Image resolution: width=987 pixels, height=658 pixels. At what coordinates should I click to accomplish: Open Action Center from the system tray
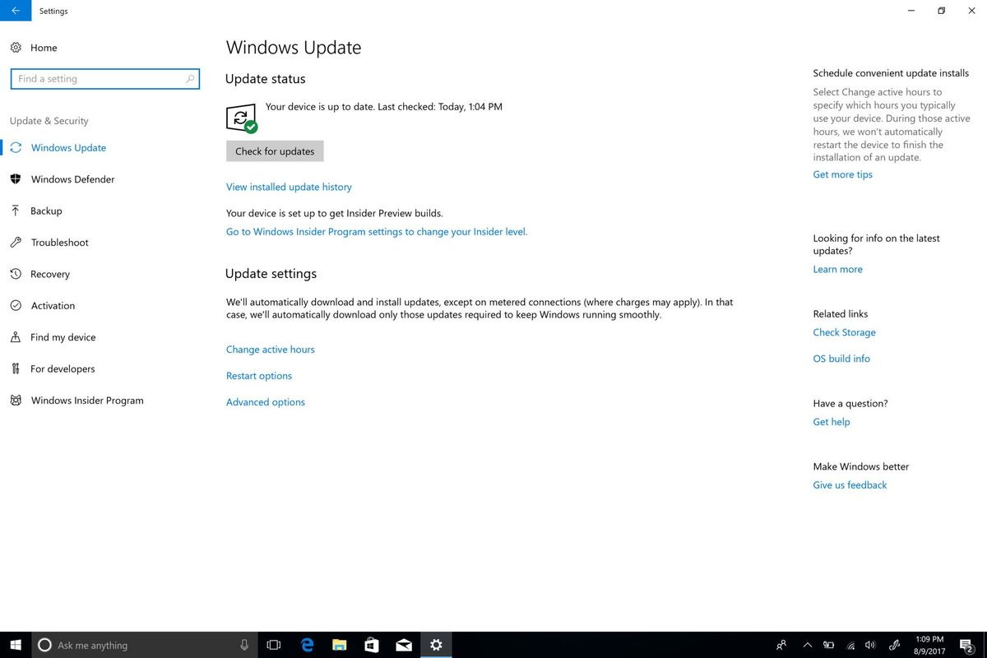(x=966, y=645)
